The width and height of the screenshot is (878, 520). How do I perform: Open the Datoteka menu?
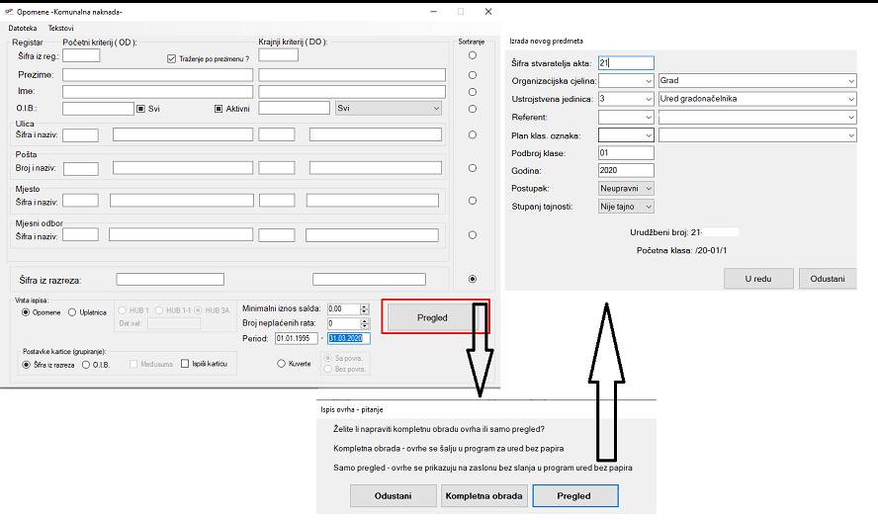[x=23, y=28]
